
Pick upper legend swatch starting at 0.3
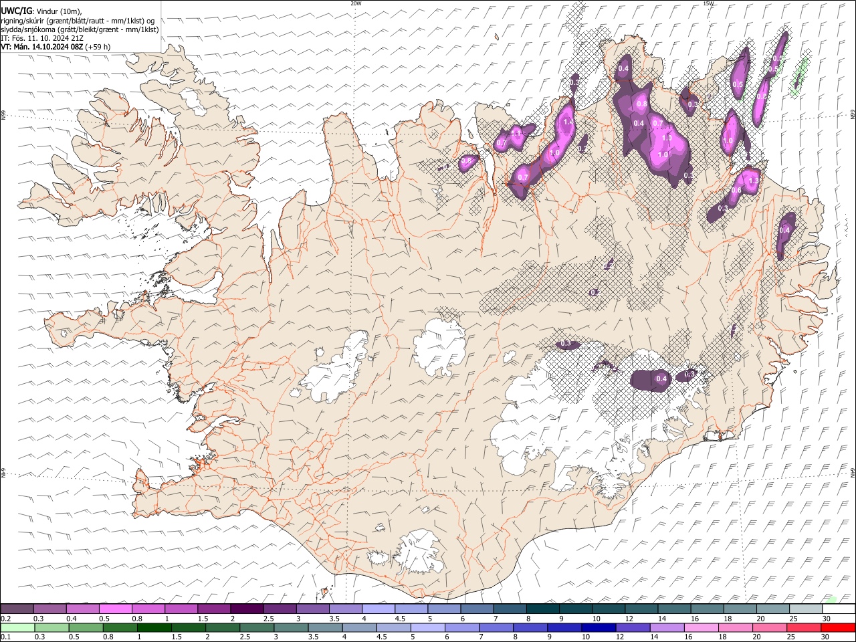click(x=50, y=609)
